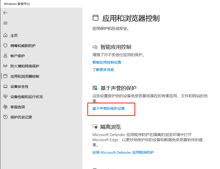Open 保护历史记录 page
Viewport: 220px width, 169px height.
click(x=21, y=117)
